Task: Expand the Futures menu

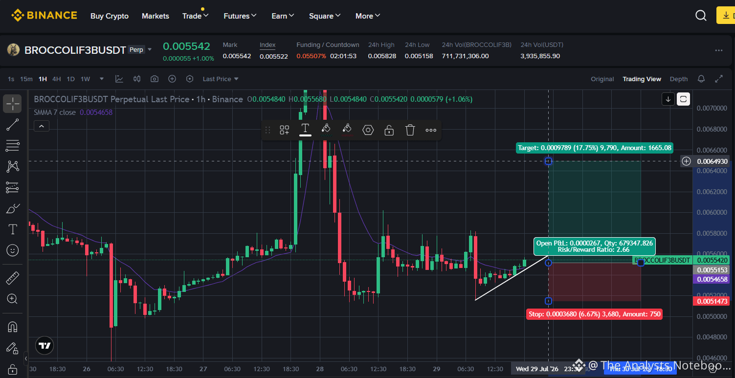Action: coord(240,16)
